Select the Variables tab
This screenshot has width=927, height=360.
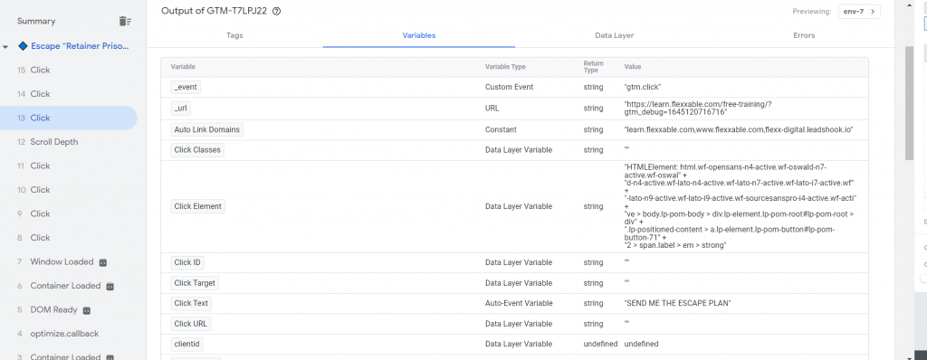click(418, 35)
